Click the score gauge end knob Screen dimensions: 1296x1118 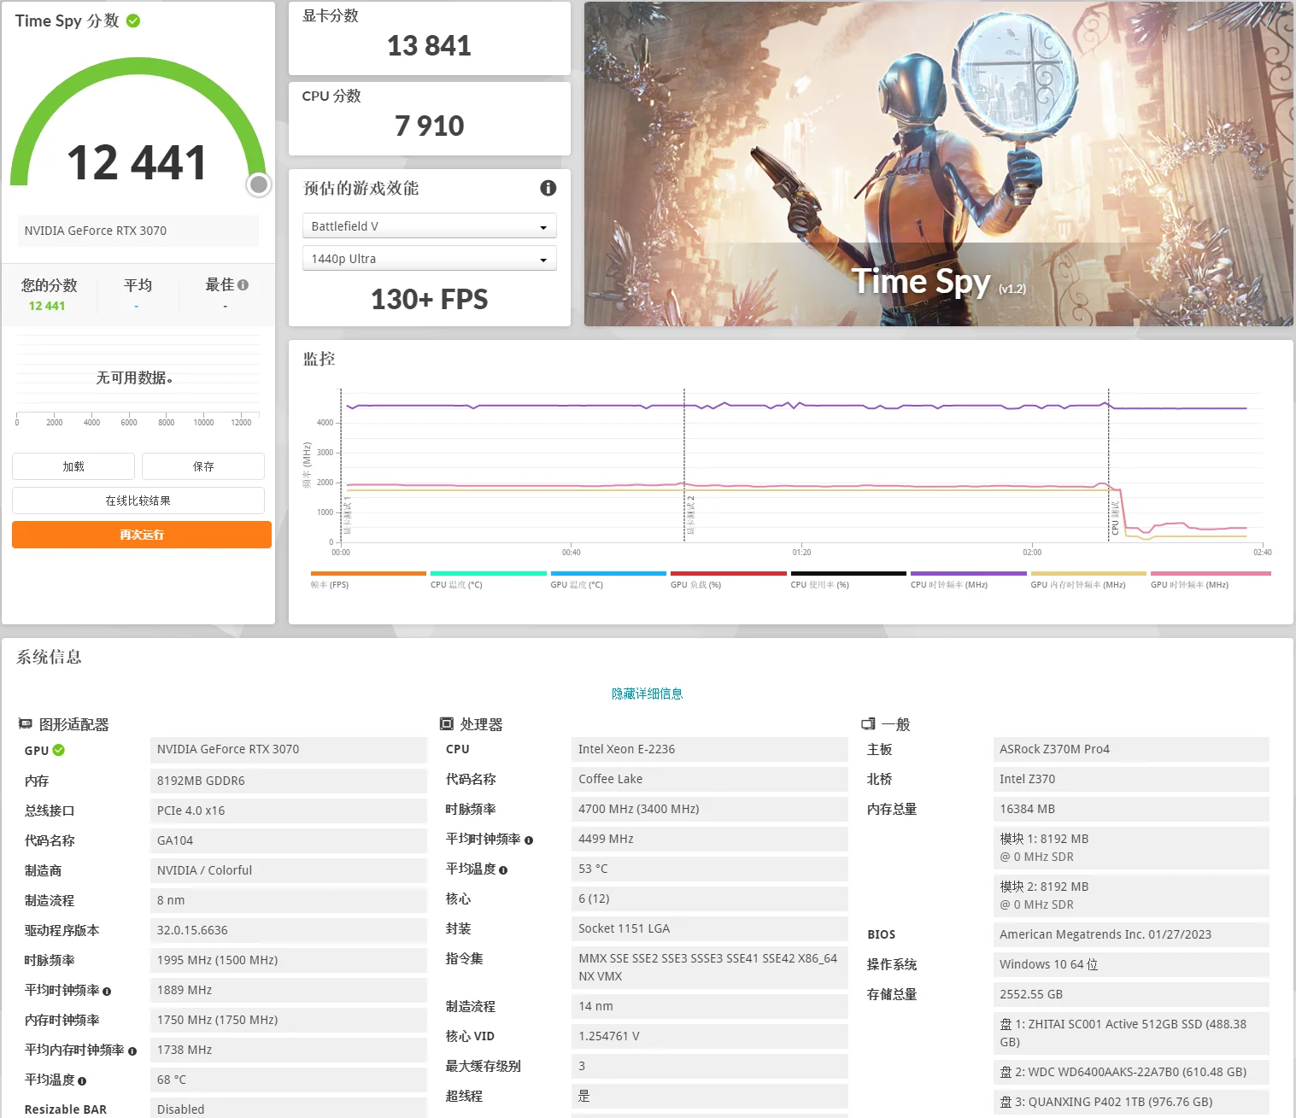(259, 184)
